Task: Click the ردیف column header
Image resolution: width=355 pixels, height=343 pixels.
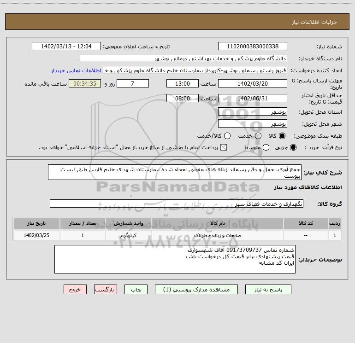Action: [335, 223]
